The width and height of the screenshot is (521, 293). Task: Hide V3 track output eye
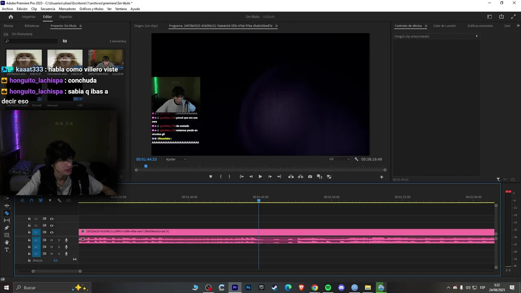click(x=52, y=219)
